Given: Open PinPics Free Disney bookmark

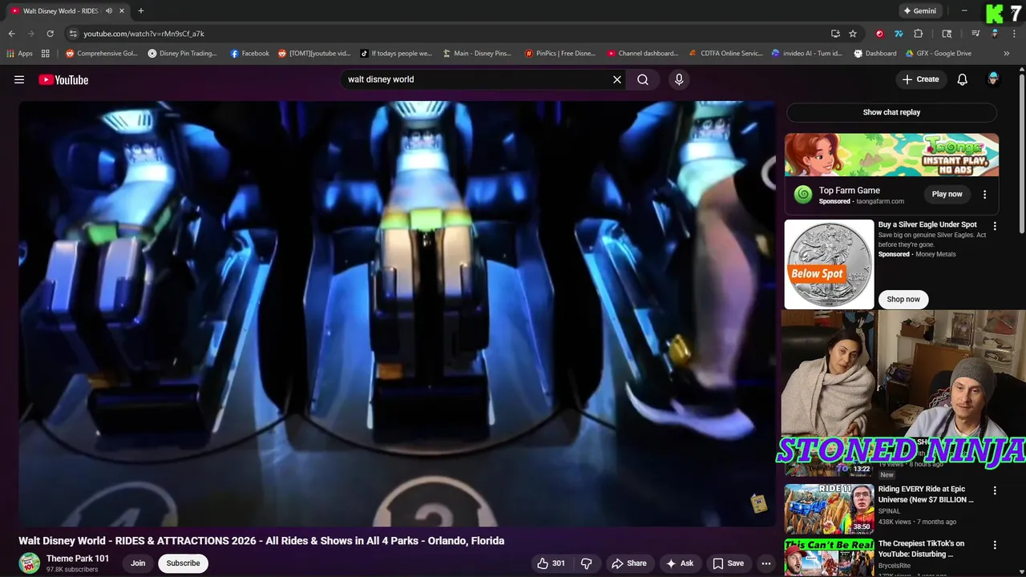Looking at the screenshot, I should coord(560,54).
